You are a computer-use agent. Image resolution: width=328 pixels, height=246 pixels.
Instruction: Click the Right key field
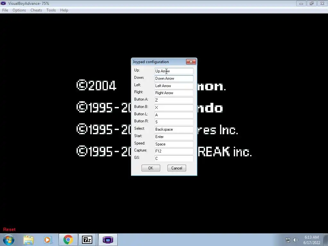tap(174, 93)
